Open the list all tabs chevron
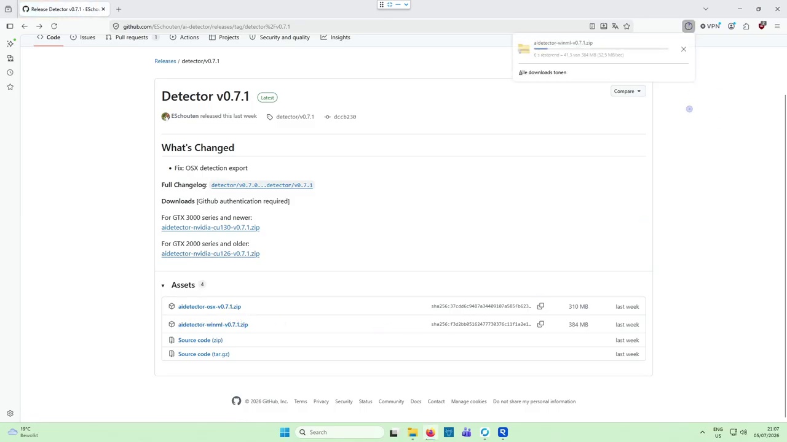Screen dimensions: 787x442 click(706, 9)
